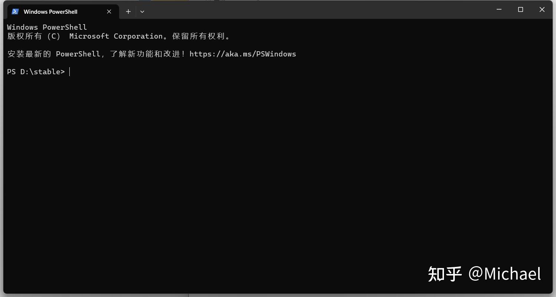Click the text Windows PowerShell heading
Viewport: 556px width, 297px height.
coord(47,27)
